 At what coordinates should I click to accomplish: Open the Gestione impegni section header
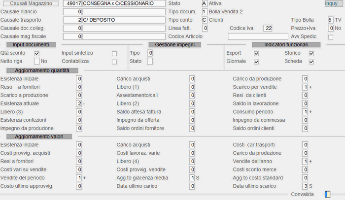[x=174, y=45]
